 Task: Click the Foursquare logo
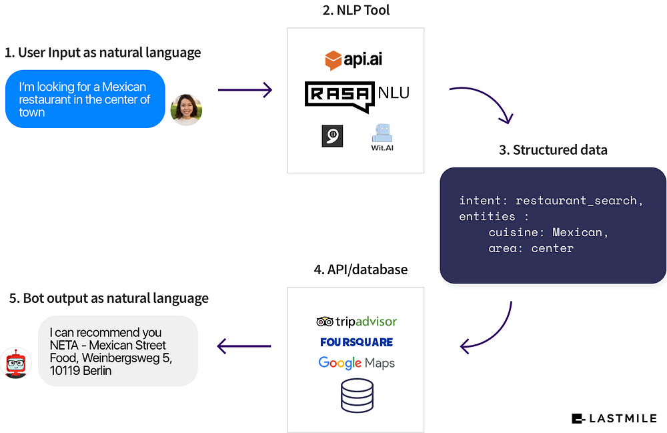click(x=356, y=342)
